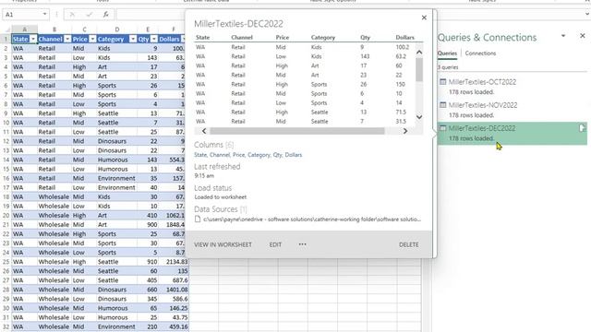This screenshot has height=332, width=591.
Task: Click the column names list link
Action: [x=248, y=155]
